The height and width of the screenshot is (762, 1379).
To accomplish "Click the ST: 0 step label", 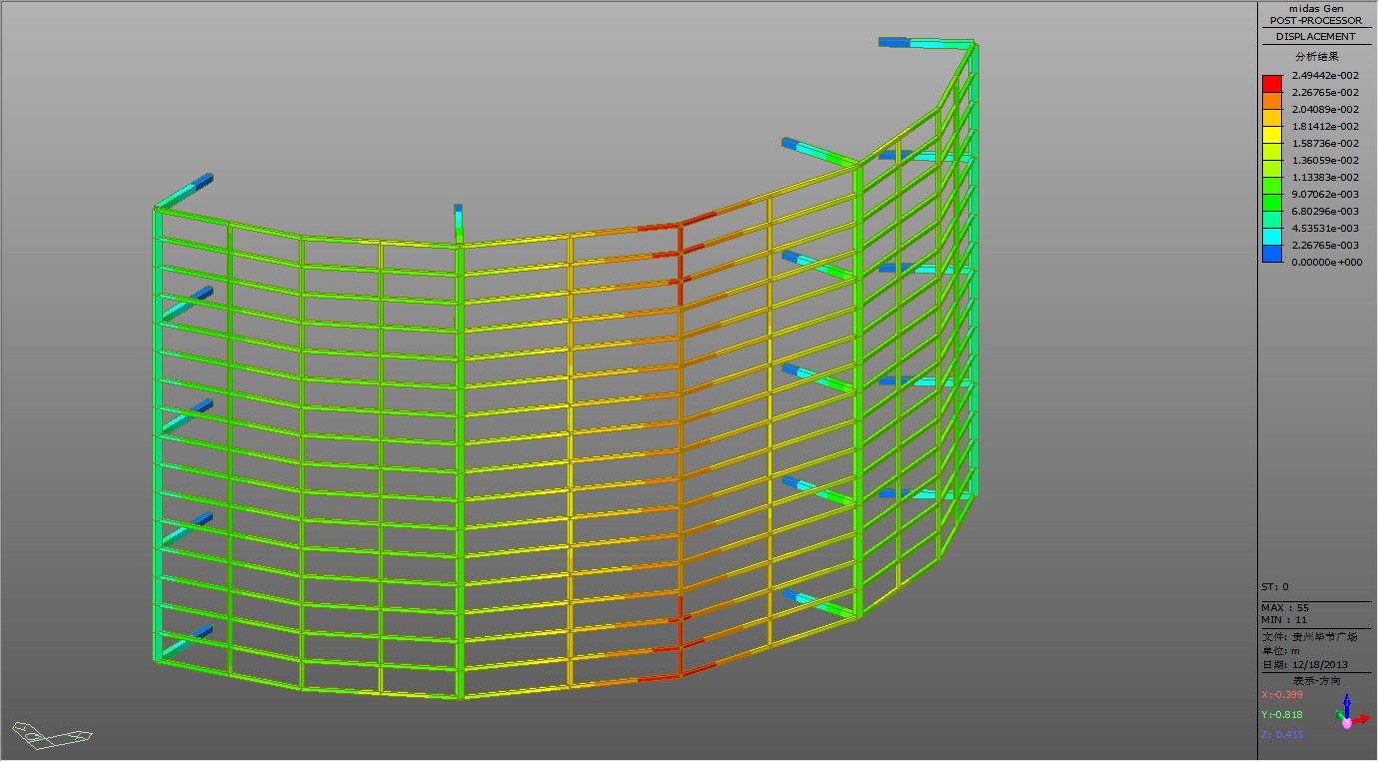I will pyautogui.click(x=1275, y=587).
